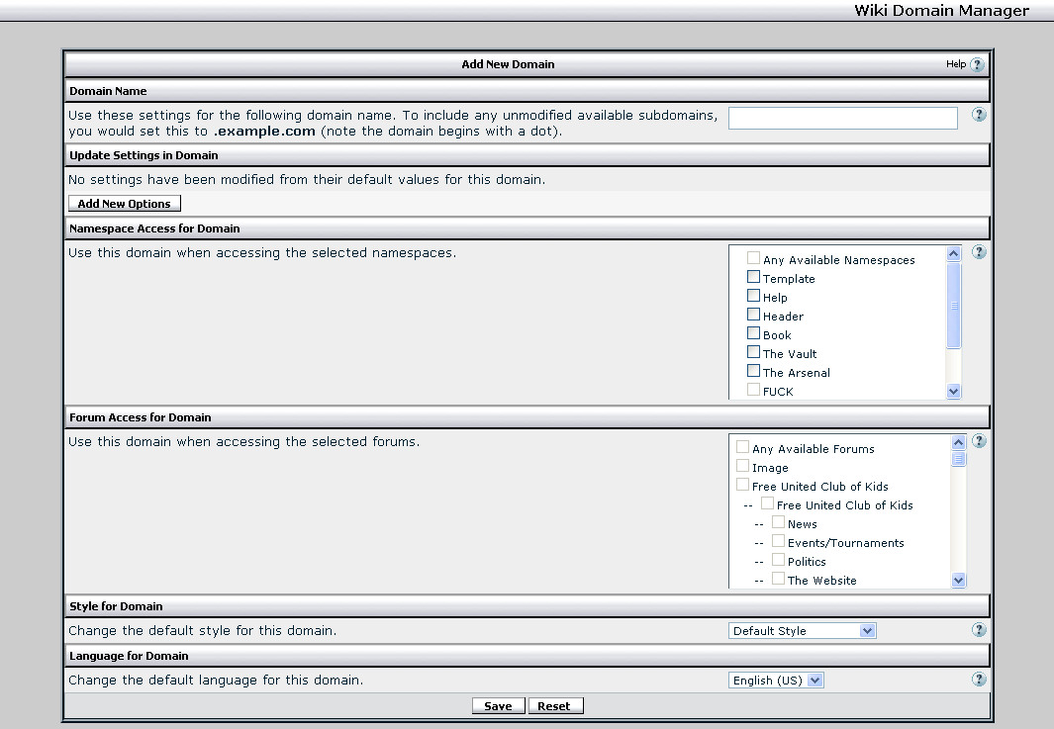Check the Template namespace checkbox

[753, 278]
